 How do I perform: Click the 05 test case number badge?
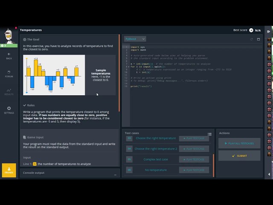(129, 159)
